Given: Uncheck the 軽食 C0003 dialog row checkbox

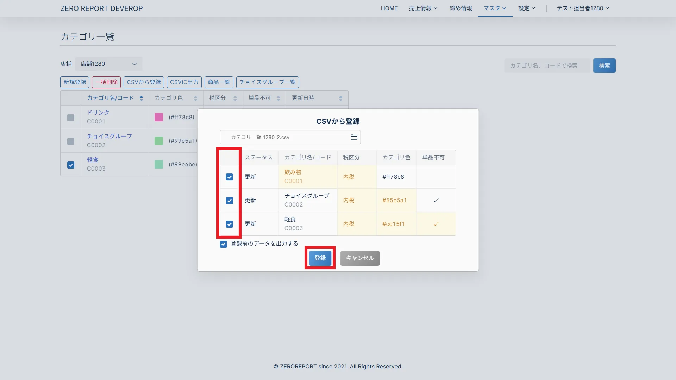Looking at the screenshot, I should tap(229, 224).
